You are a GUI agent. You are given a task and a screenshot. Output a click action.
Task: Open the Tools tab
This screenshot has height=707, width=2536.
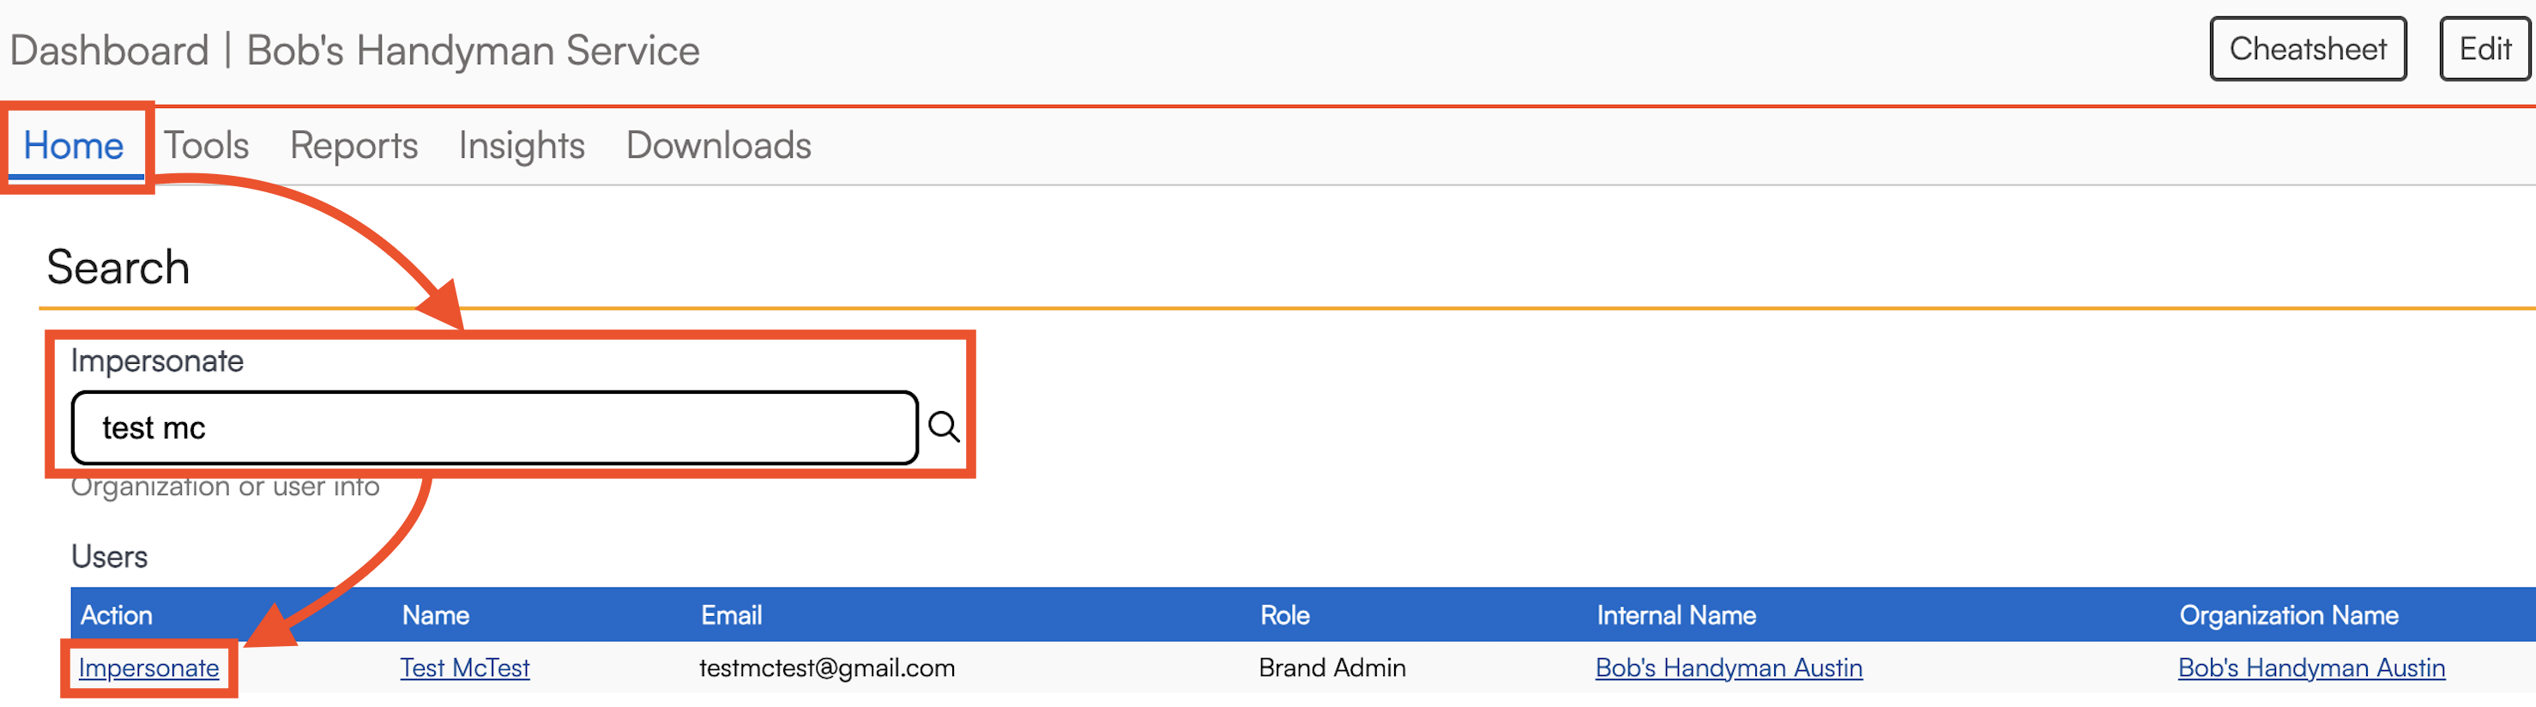click(206, 146)
